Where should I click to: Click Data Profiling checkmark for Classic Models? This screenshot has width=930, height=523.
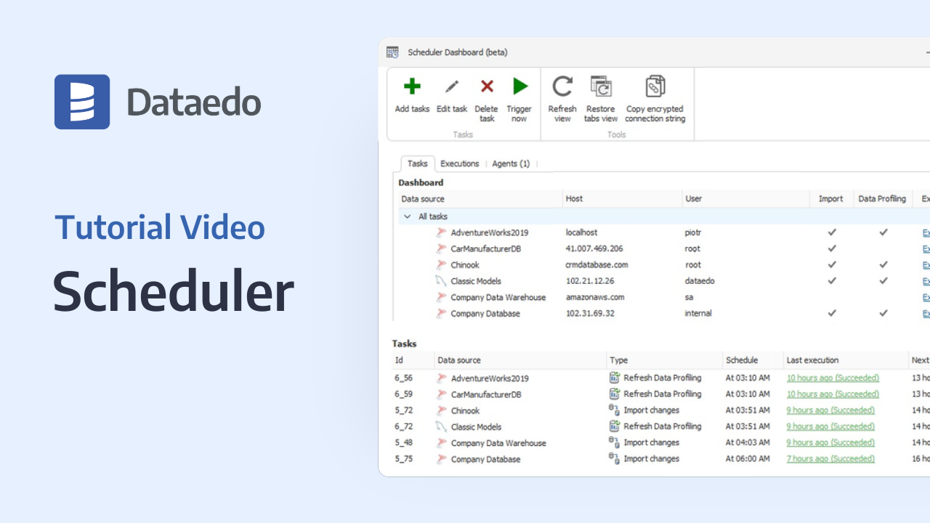[x=883, y=281]
